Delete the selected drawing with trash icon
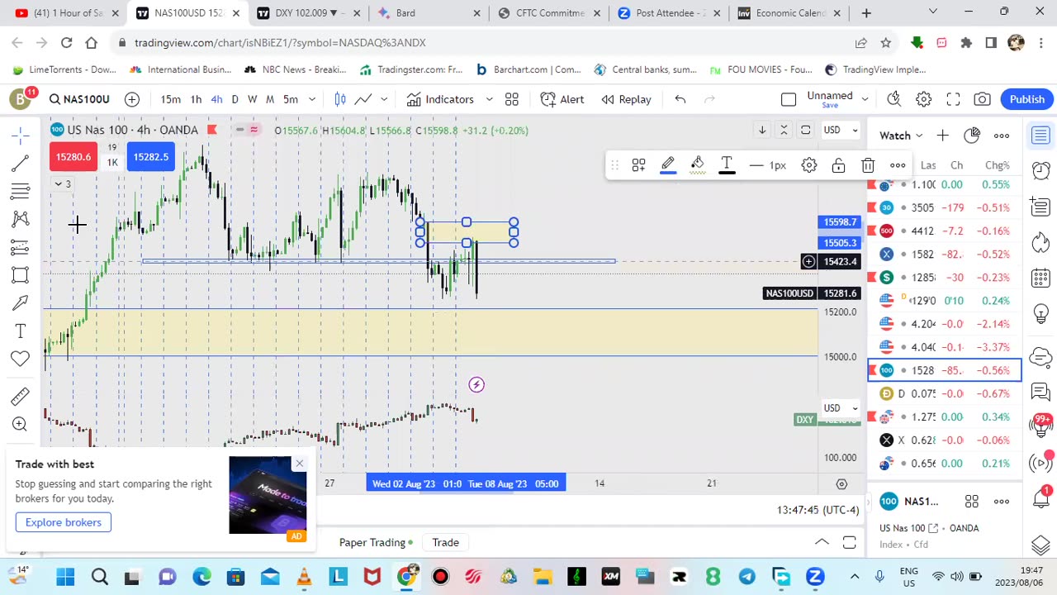Viewport: 1057px width, 595px height. coord(868,165)
